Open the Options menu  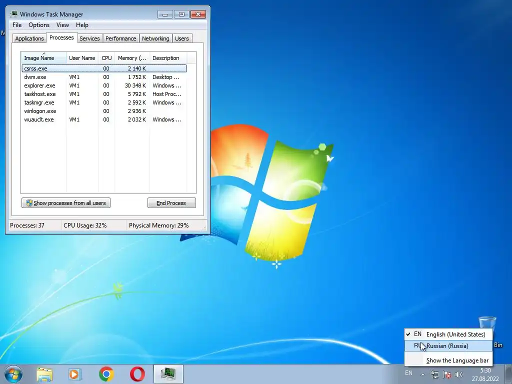pos(39,25)
